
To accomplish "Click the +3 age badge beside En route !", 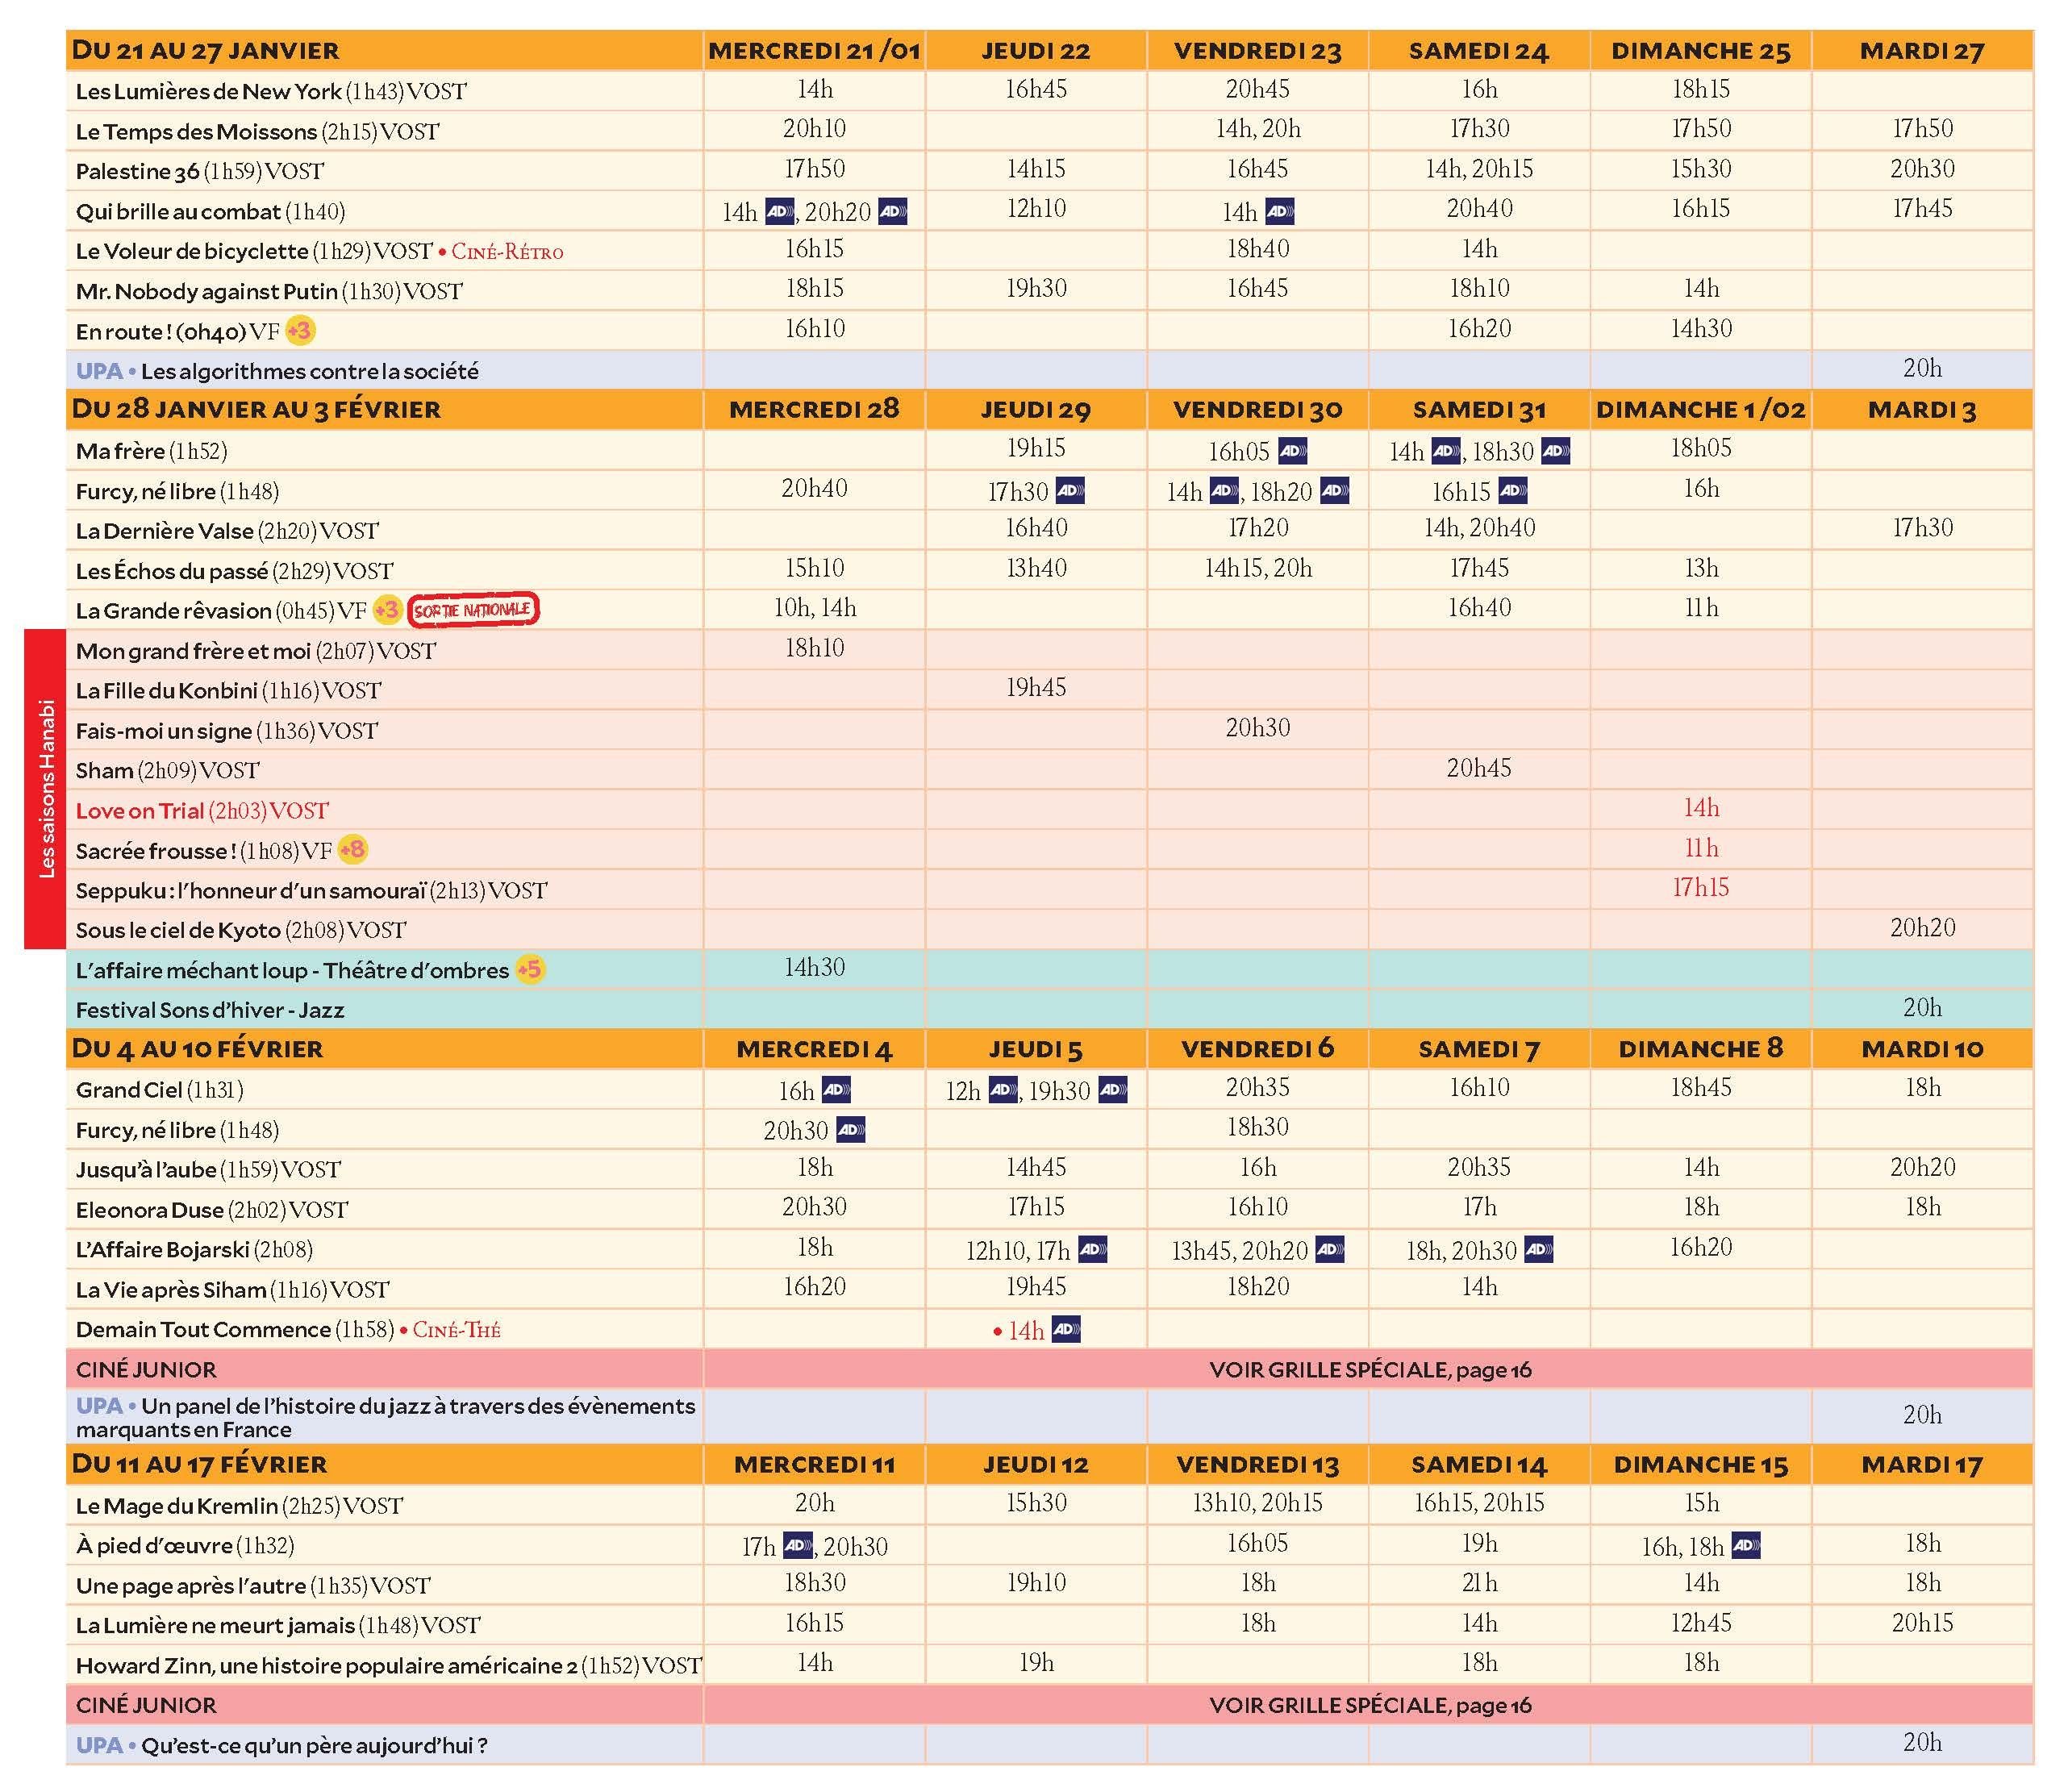I will (300, 330).
